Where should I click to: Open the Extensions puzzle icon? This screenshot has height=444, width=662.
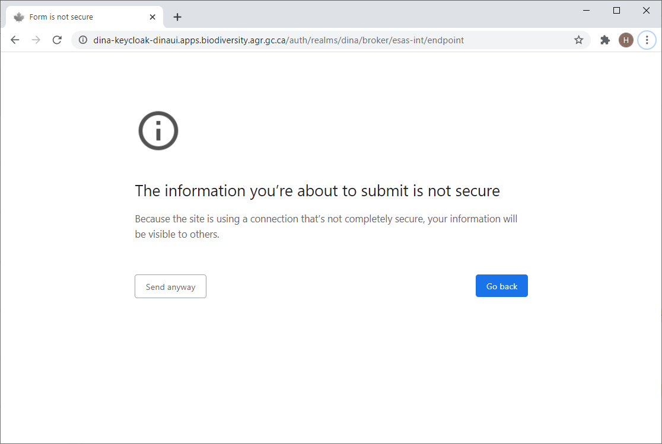[x=605, y=40]
